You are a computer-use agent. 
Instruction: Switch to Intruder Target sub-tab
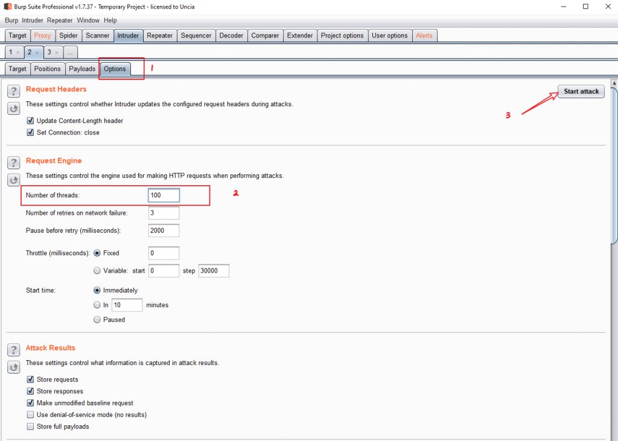click(x=18, y=69)
